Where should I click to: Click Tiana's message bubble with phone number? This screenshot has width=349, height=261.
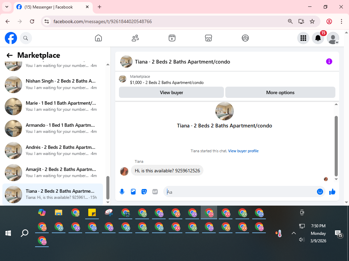167,171
